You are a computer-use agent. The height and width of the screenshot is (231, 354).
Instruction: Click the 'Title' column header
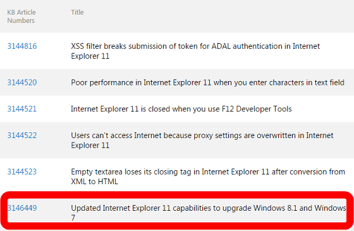point(77,12)
